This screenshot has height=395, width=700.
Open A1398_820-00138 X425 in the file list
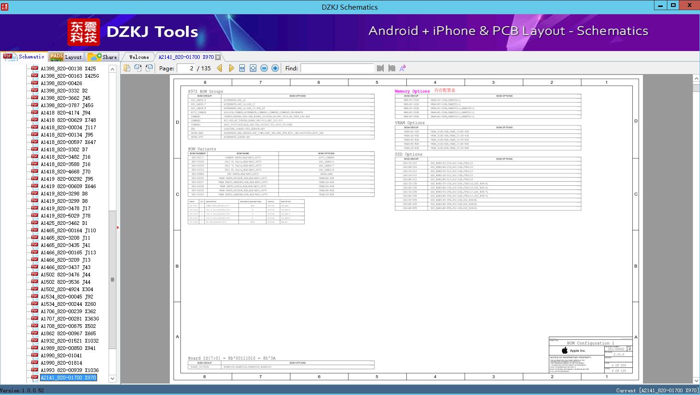(68, 69)
